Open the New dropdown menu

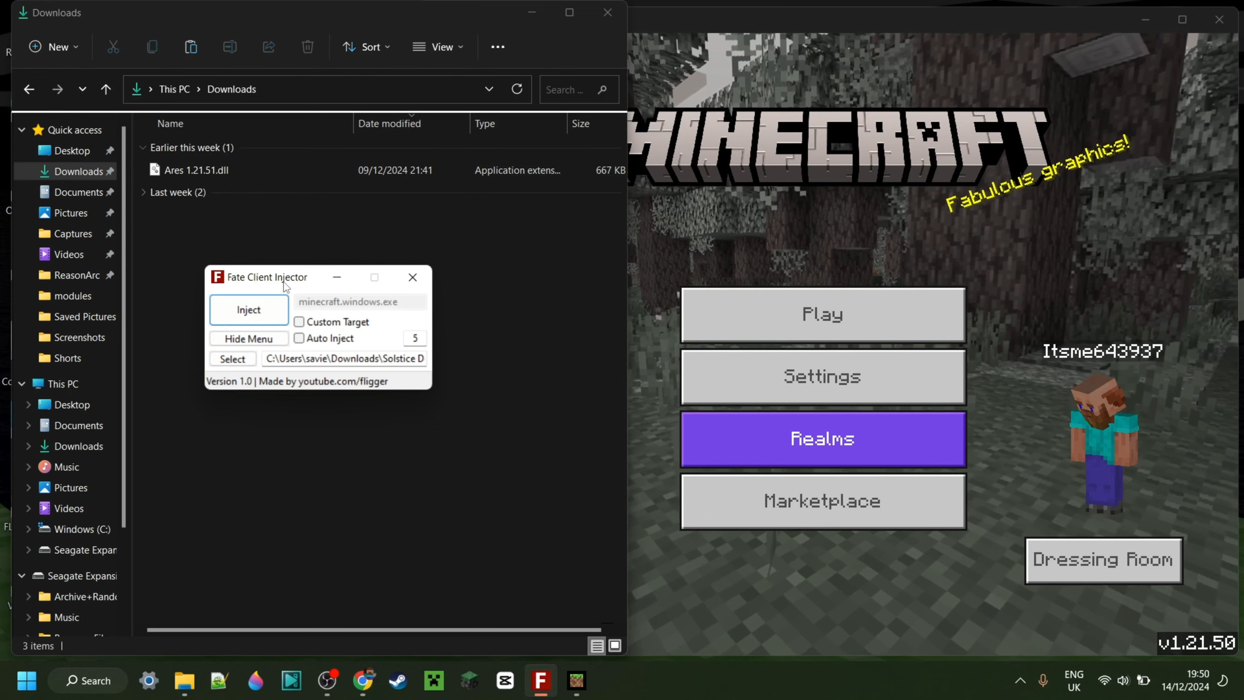(54, 47)
